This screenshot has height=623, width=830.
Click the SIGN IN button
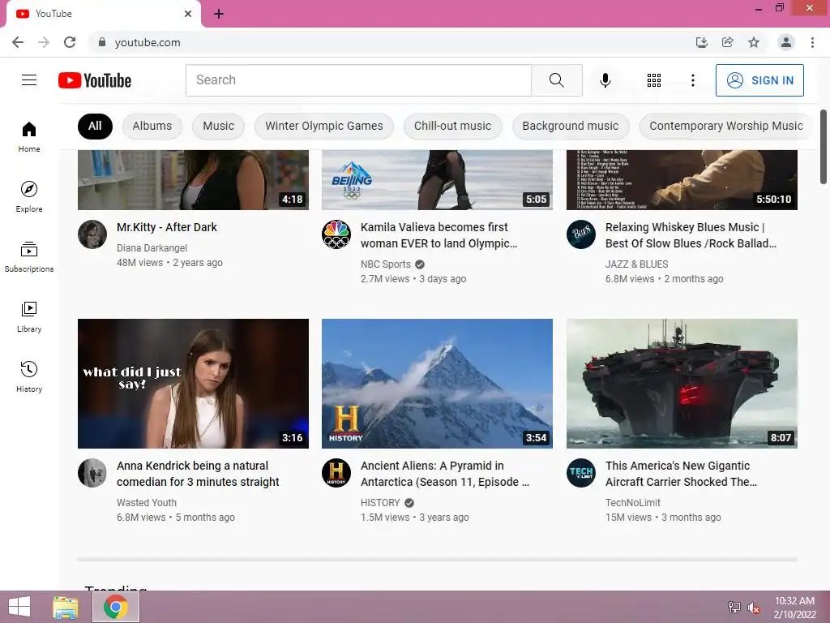[759, 80]
